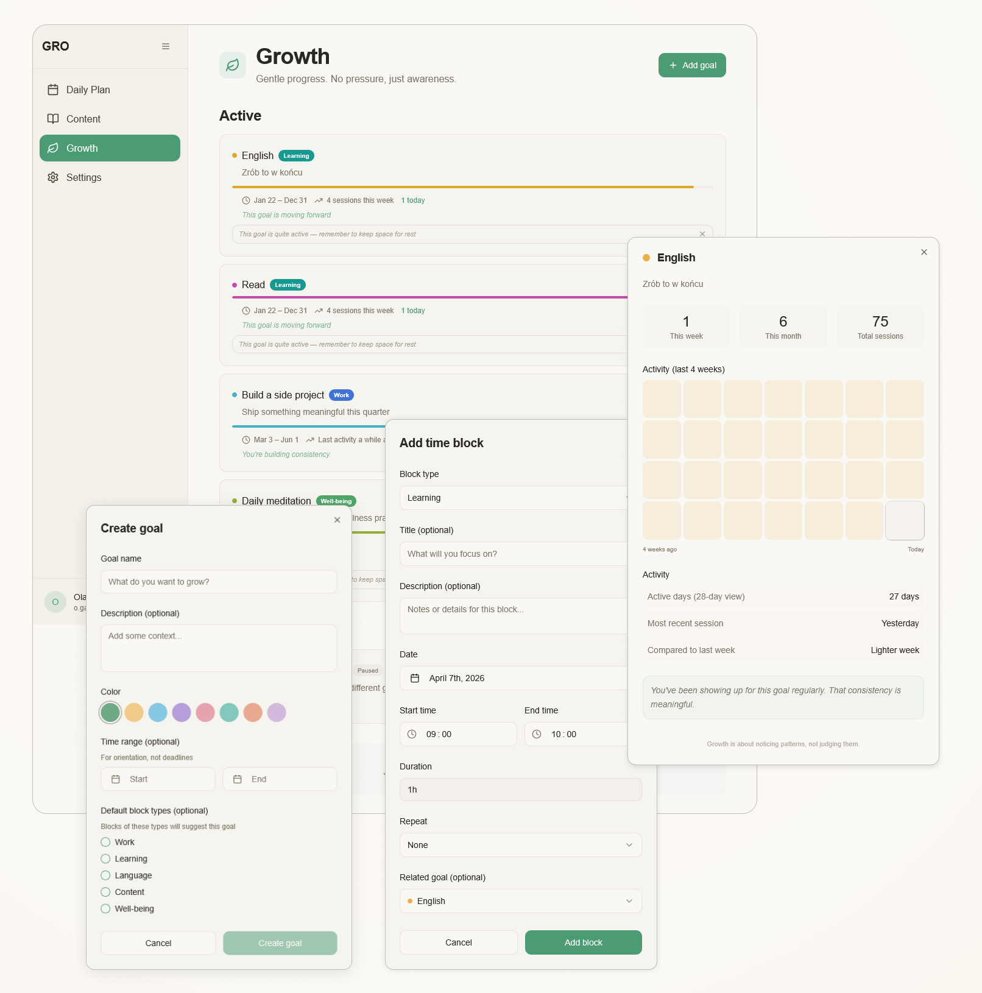Screen dimensions: 982x993
Task: Click the This week stat card
Action: (686, 327)
